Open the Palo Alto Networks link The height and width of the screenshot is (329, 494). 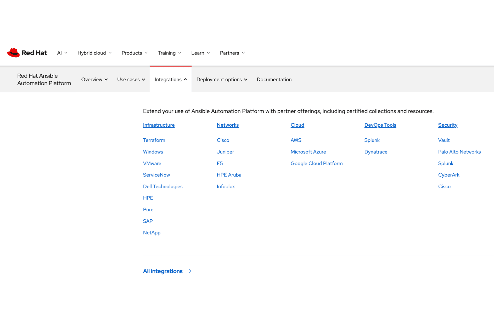click(459, 152)
